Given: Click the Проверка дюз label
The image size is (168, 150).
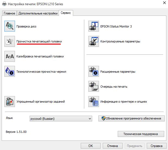Looking at the screenshot, I should click(x=26, y=26).
